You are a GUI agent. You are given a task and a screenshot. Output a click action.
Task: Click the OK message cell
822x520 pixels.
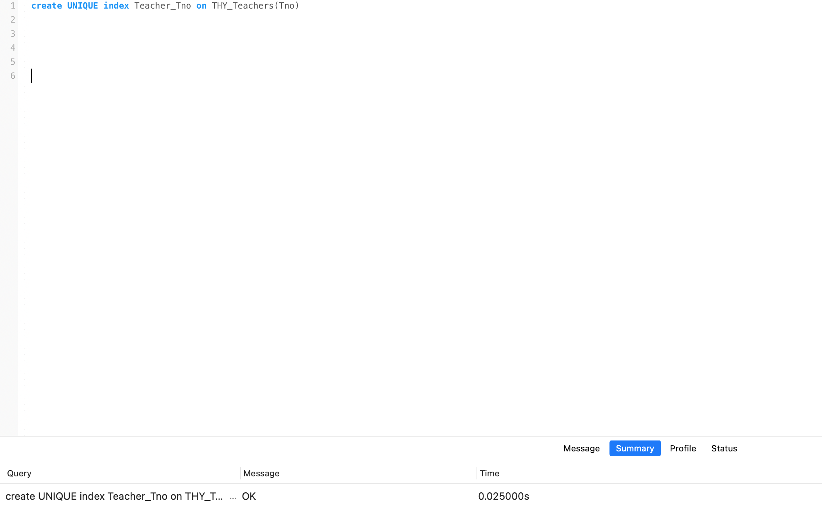(x=249, y=496)
